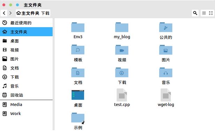Image resolution: width=215 pixels, height=132 pixels.
Task: Click the folder name my_blog
Action: 122,37
